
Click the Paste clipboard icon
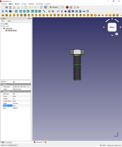26,7
